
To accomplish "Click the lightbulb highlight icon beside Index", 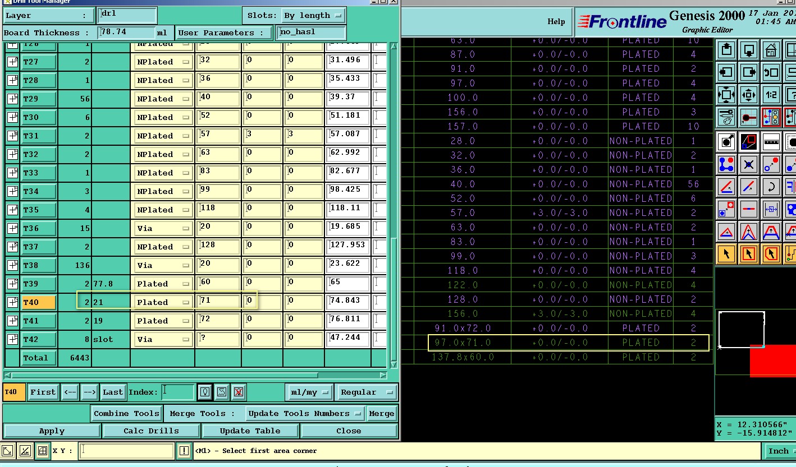I will 205,392.
